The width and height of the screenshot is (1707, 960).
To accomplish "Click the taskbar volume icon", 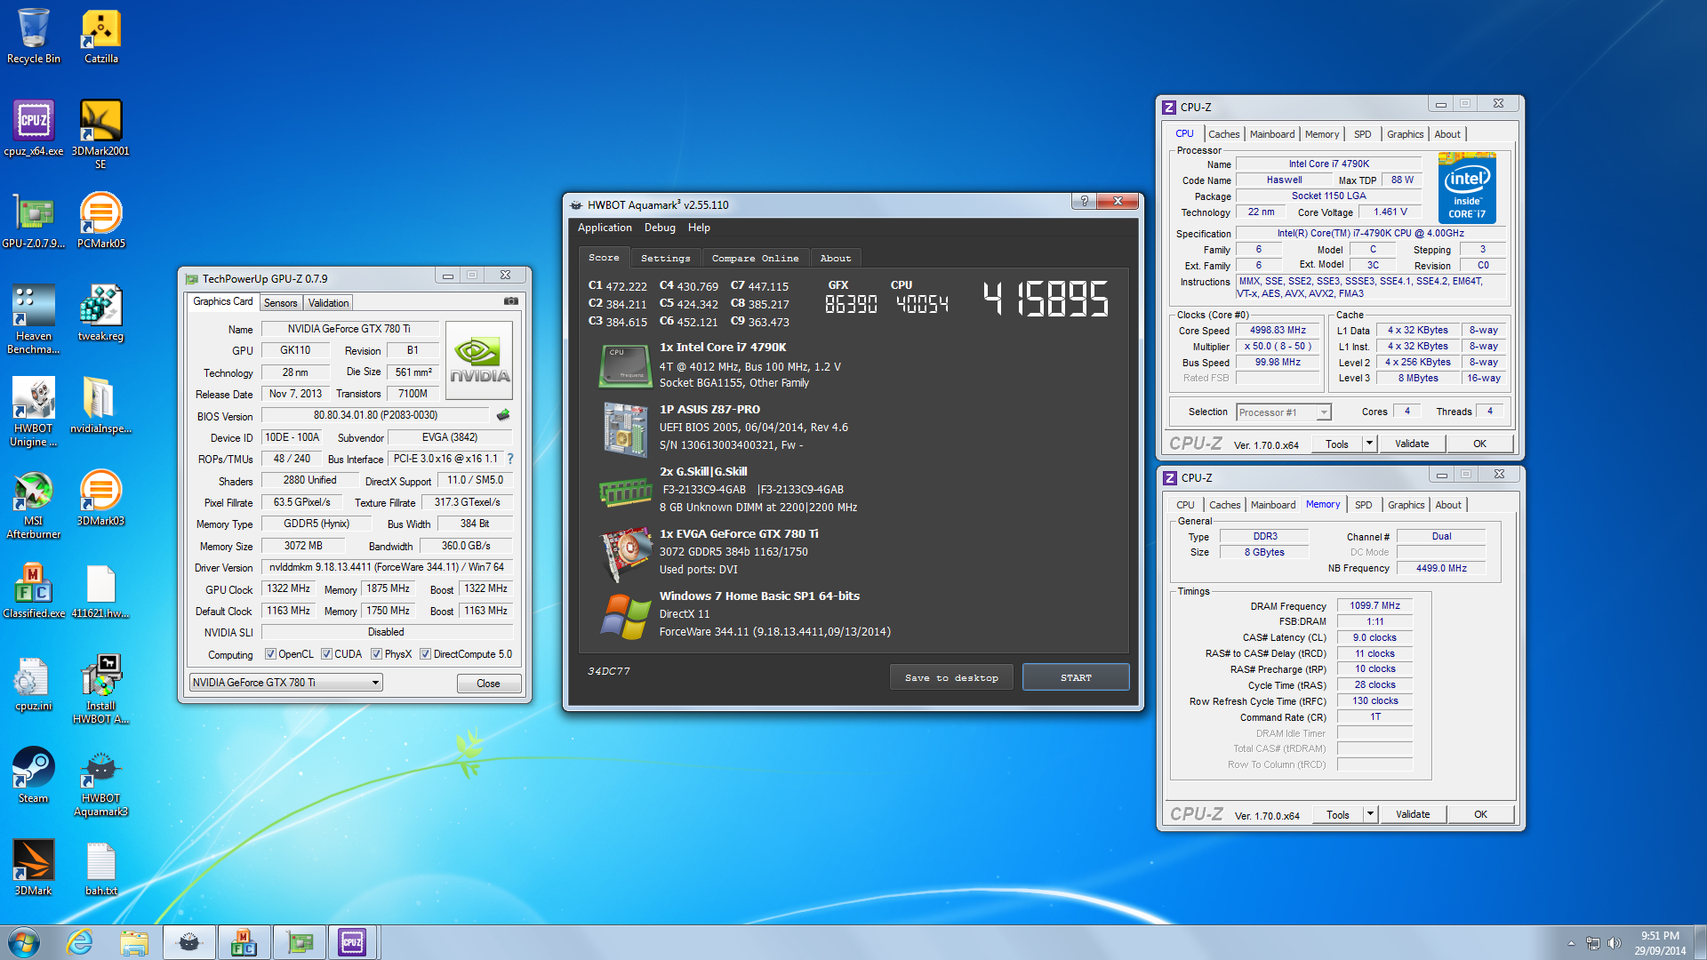I will [x=1615, y=943].
